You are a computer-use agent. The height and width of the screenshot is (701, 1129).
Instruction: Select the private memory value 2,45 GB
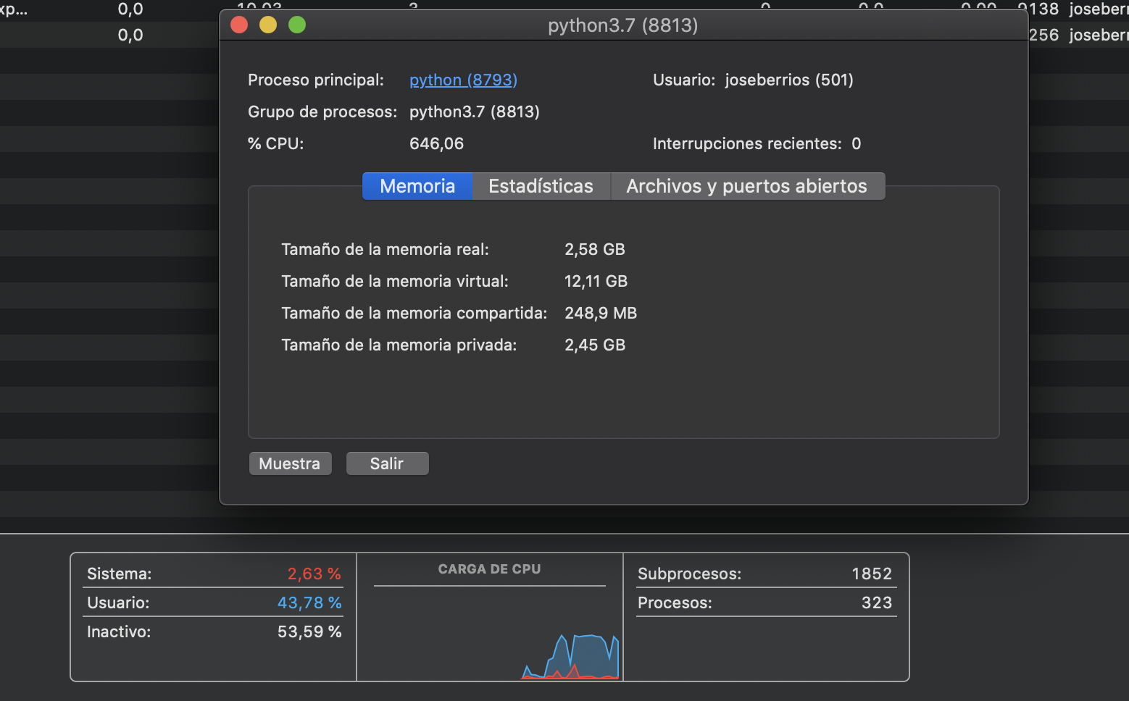(595, 345)
